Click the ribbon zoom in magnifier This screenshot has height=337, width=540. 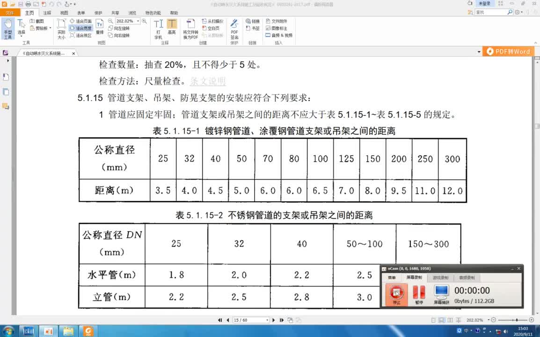point(144,21)
